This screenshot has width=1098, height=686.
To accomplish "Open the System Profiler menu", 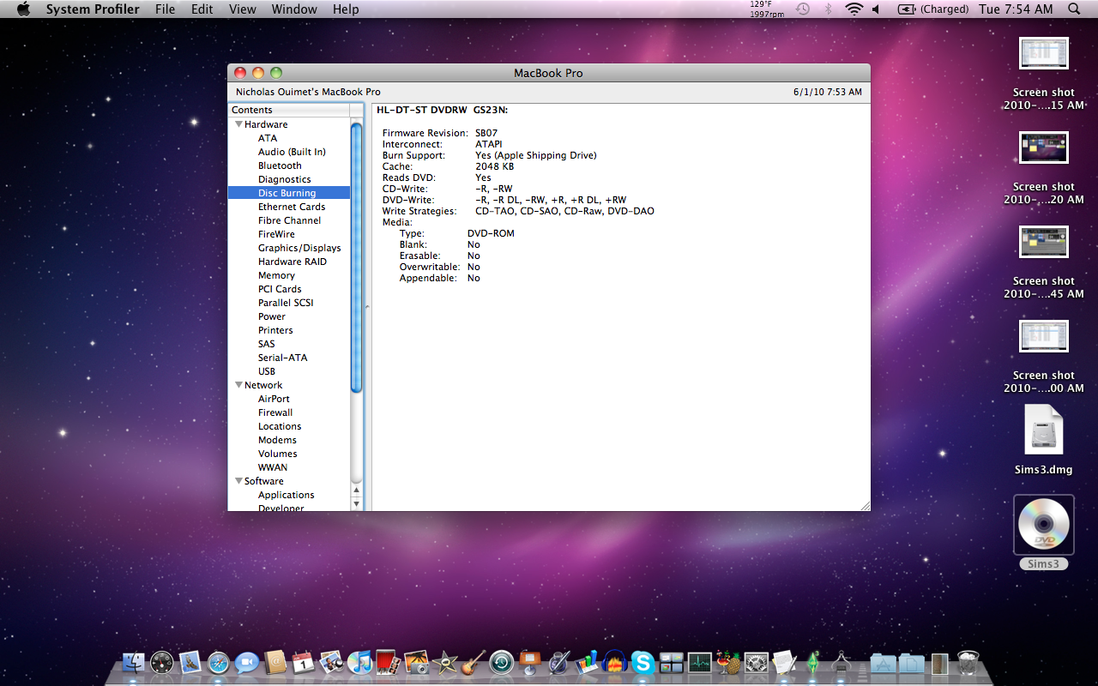I will coord(93,9).
